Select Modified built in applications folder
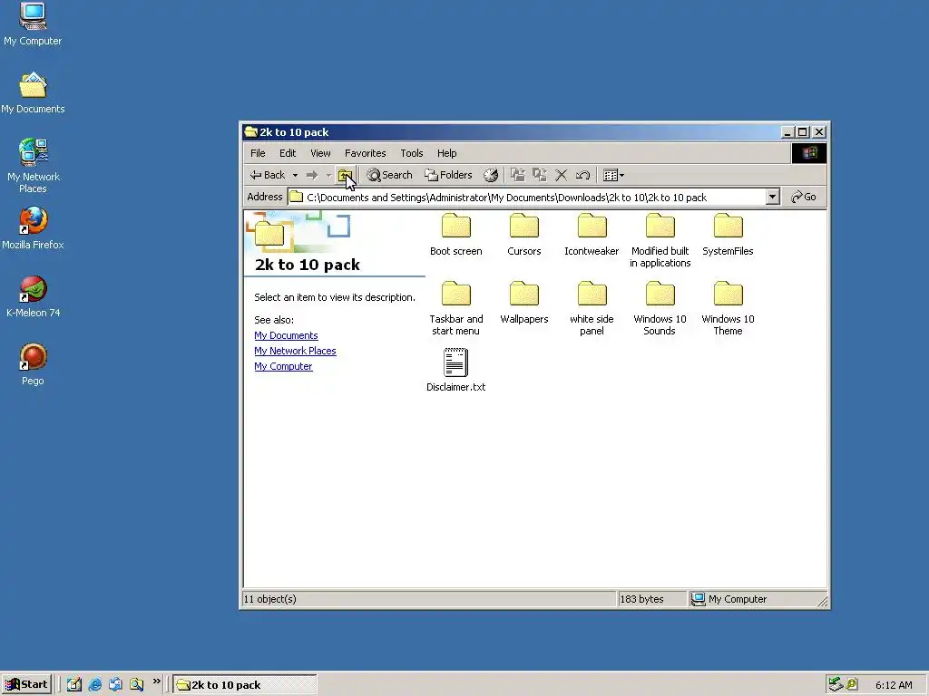 (x=660, y=241)
